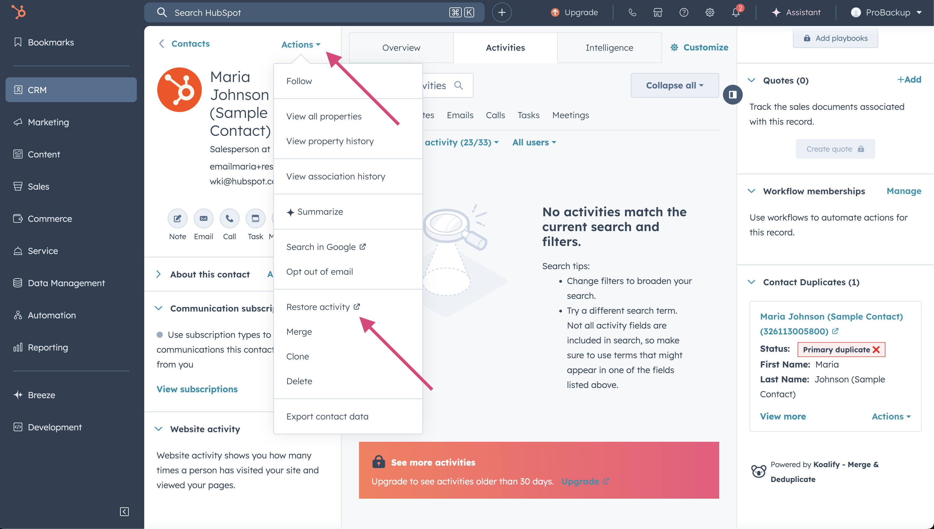
Task: Click the phone calling icon in top bar
Action: coord(632,12)
